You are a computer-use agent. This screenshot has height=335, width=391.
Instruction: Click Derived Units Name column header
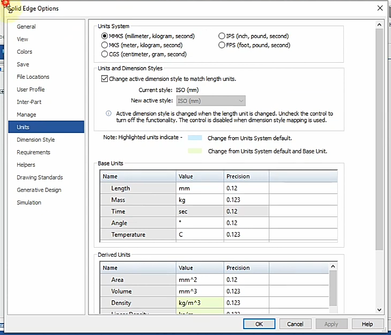pos(138,267)
